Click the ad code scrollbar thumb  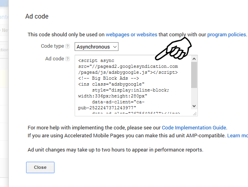click(194, 75)
